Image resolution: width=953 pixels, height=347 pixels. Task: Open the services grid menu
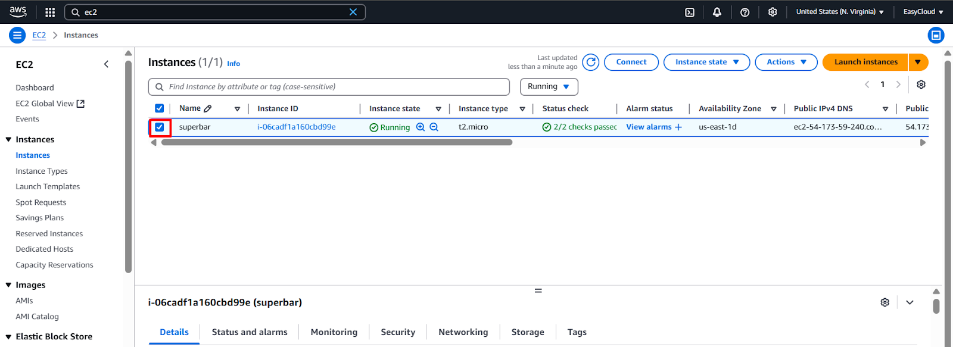coord(50,12)
